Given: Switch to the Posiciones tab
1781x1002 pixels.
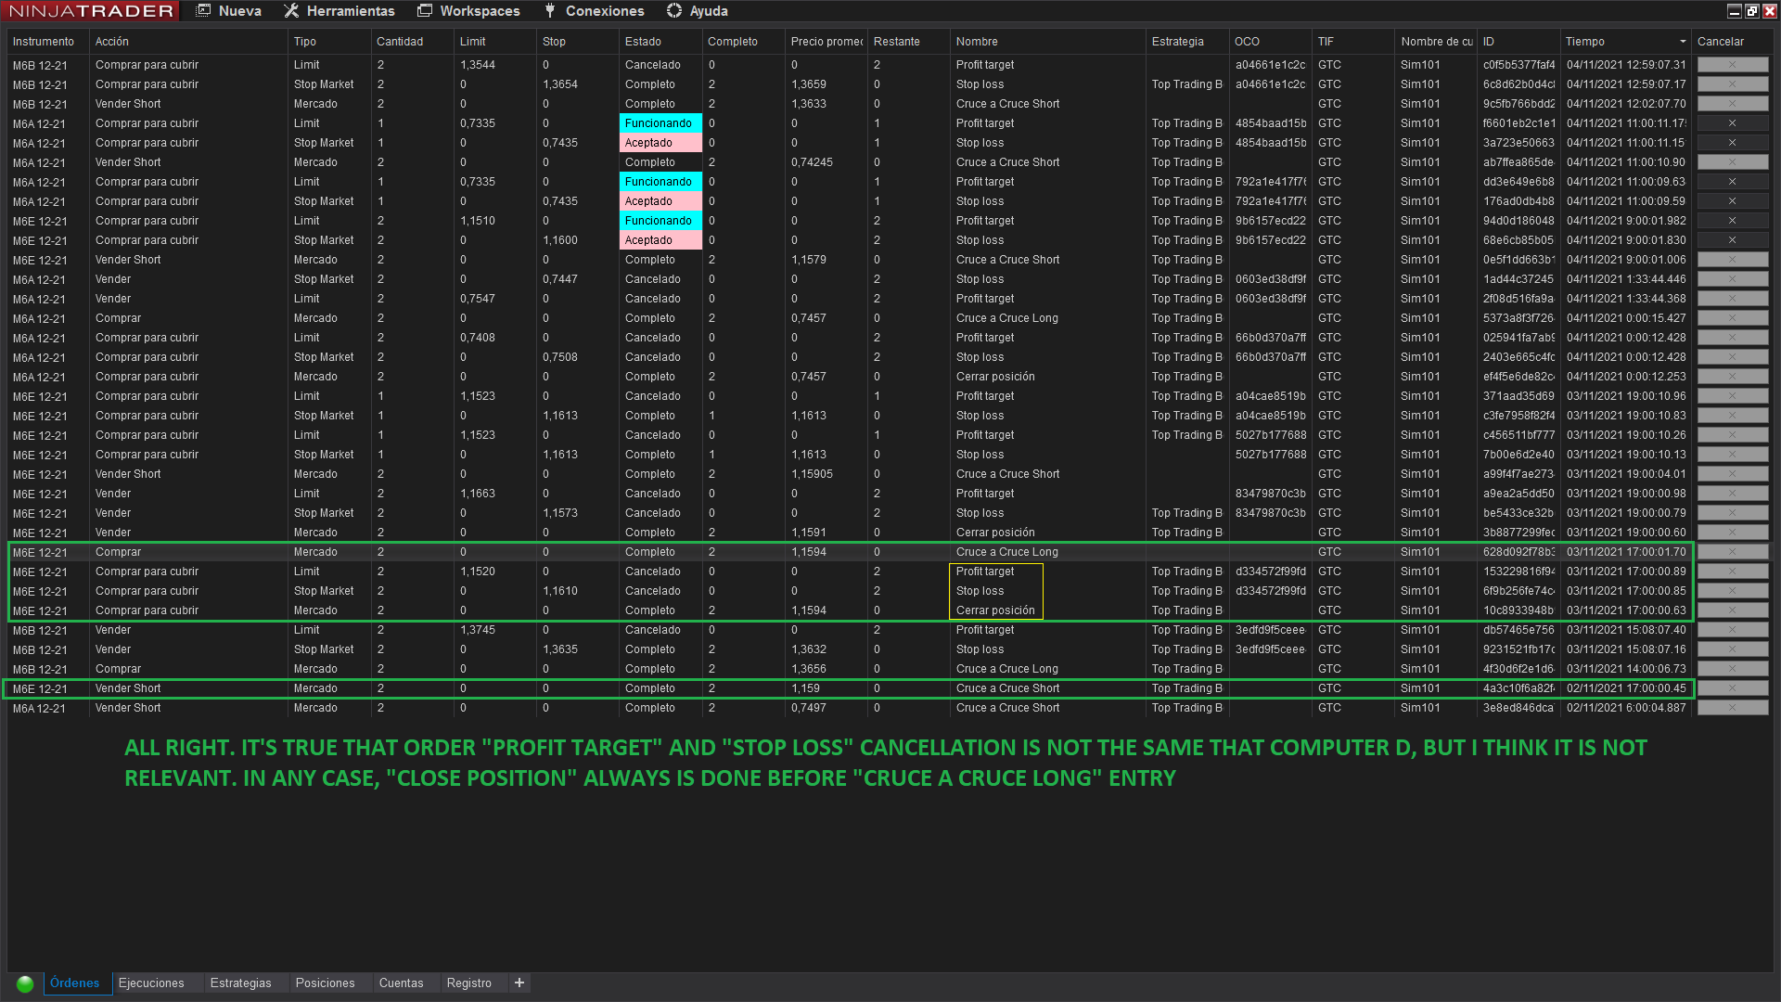Looking at the screenshot, I should (325, 983).
